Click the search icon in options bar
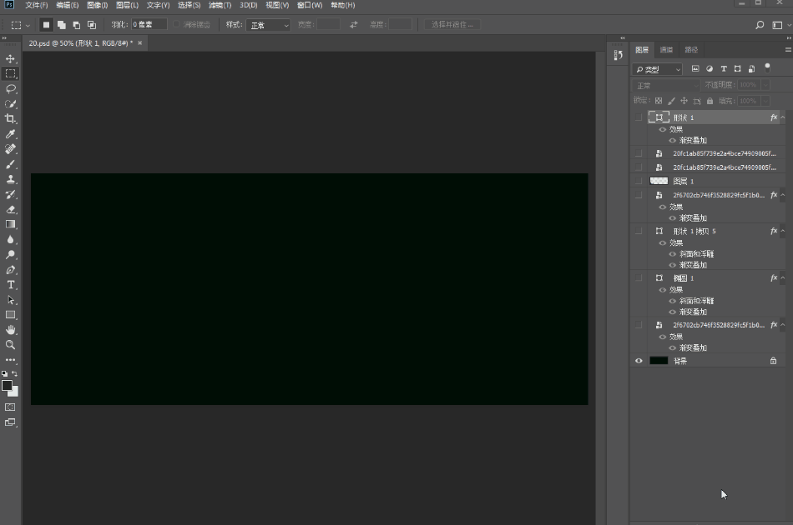793x525 pixels. 760,25
